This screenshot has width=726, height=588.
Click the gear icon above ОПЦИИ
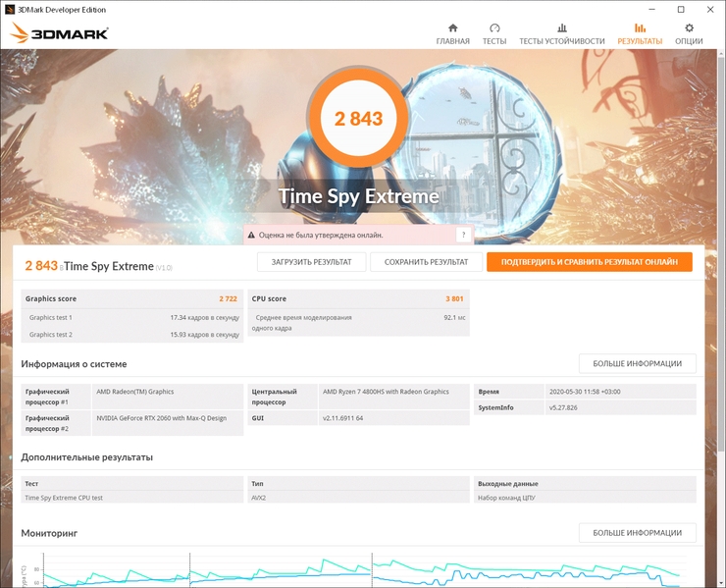click(x=689, y=27)
